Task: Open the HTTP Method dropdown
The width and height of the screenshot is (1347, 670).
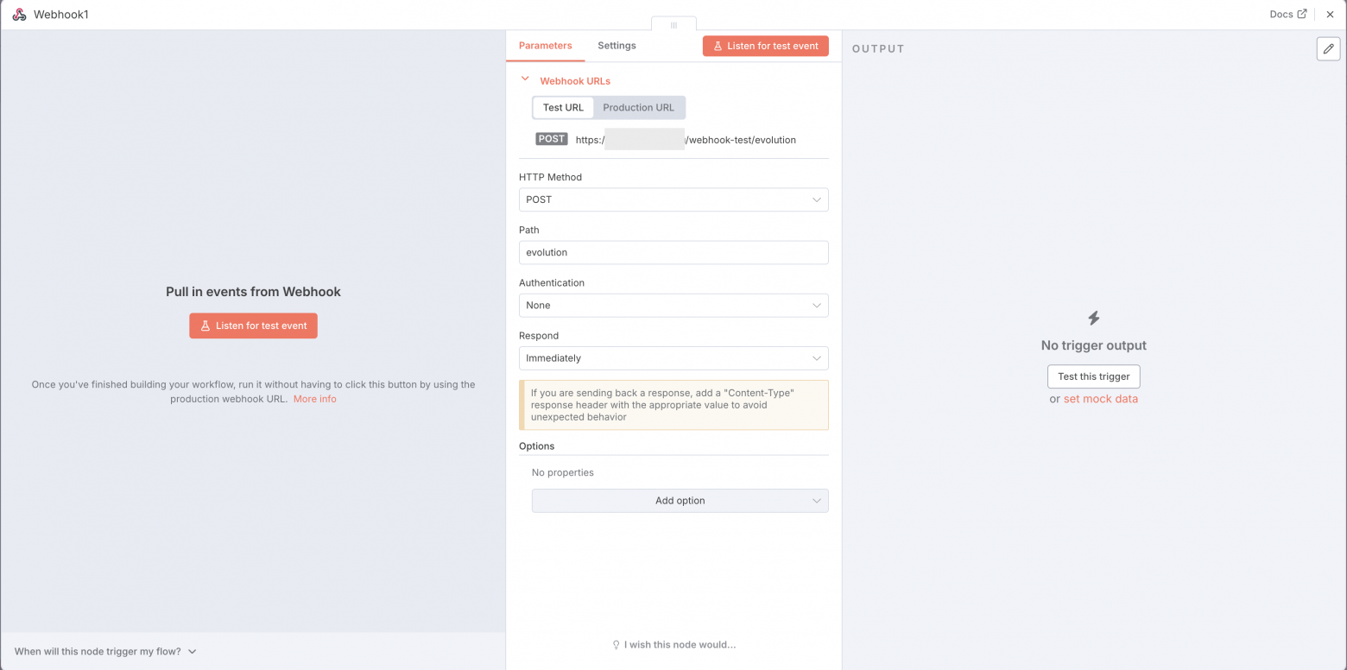Action: tap(673, 199)
